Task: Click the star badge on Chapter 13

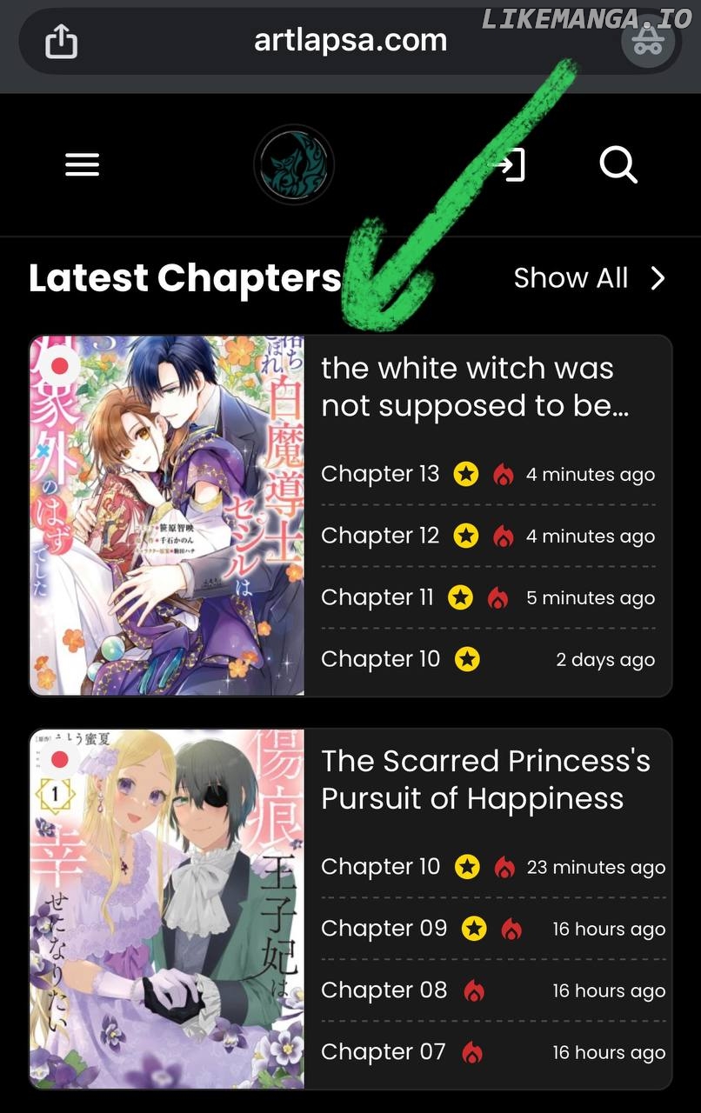Action: pos(466,474)
